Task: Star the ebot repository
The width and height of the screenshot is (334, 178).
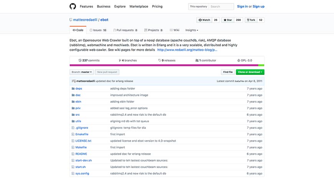Action: pos(228,20)
